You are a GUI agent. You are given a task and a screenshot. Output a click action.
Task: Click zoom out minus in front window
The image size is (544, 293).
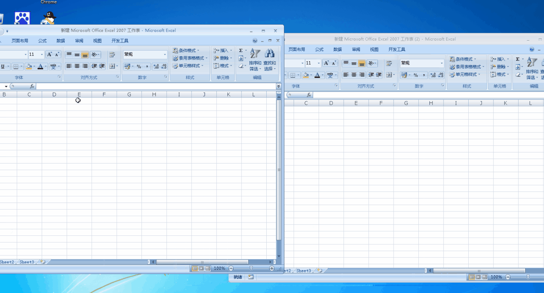click(x=231, y=269)
